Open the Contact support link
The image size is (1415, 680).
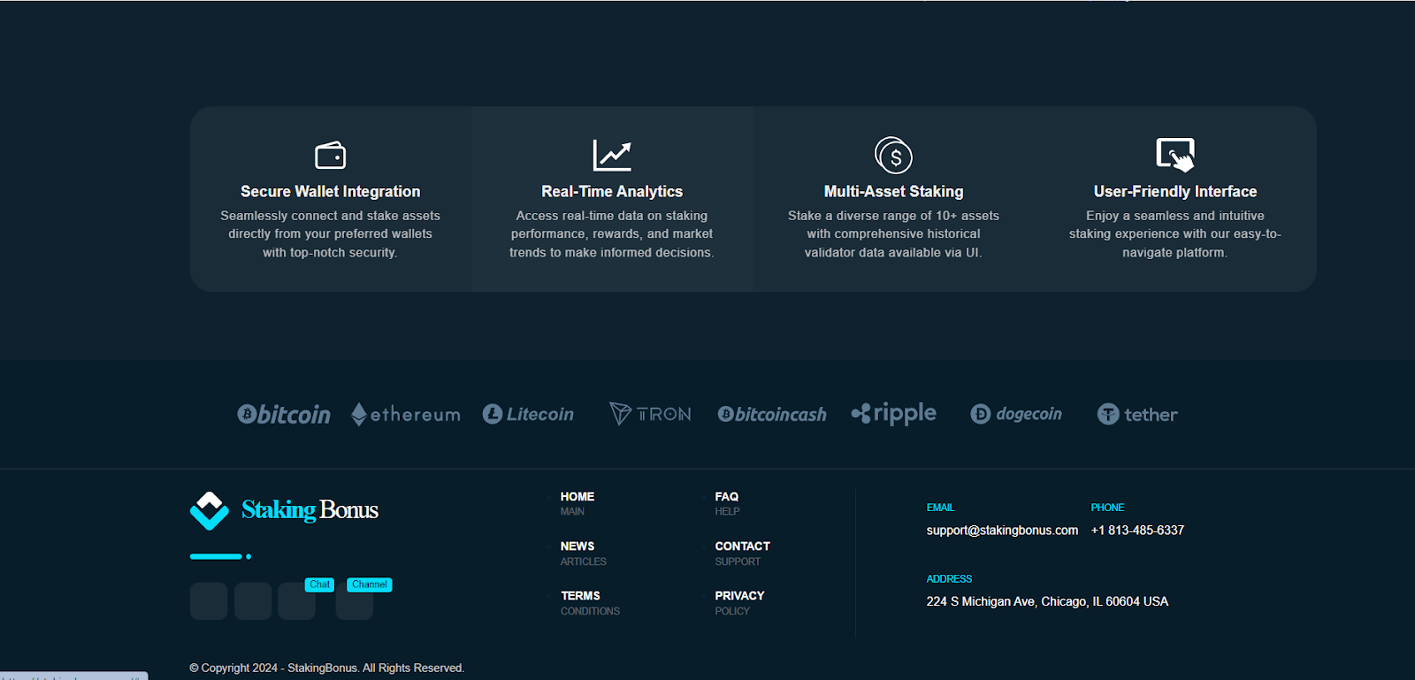click(742, 546)
